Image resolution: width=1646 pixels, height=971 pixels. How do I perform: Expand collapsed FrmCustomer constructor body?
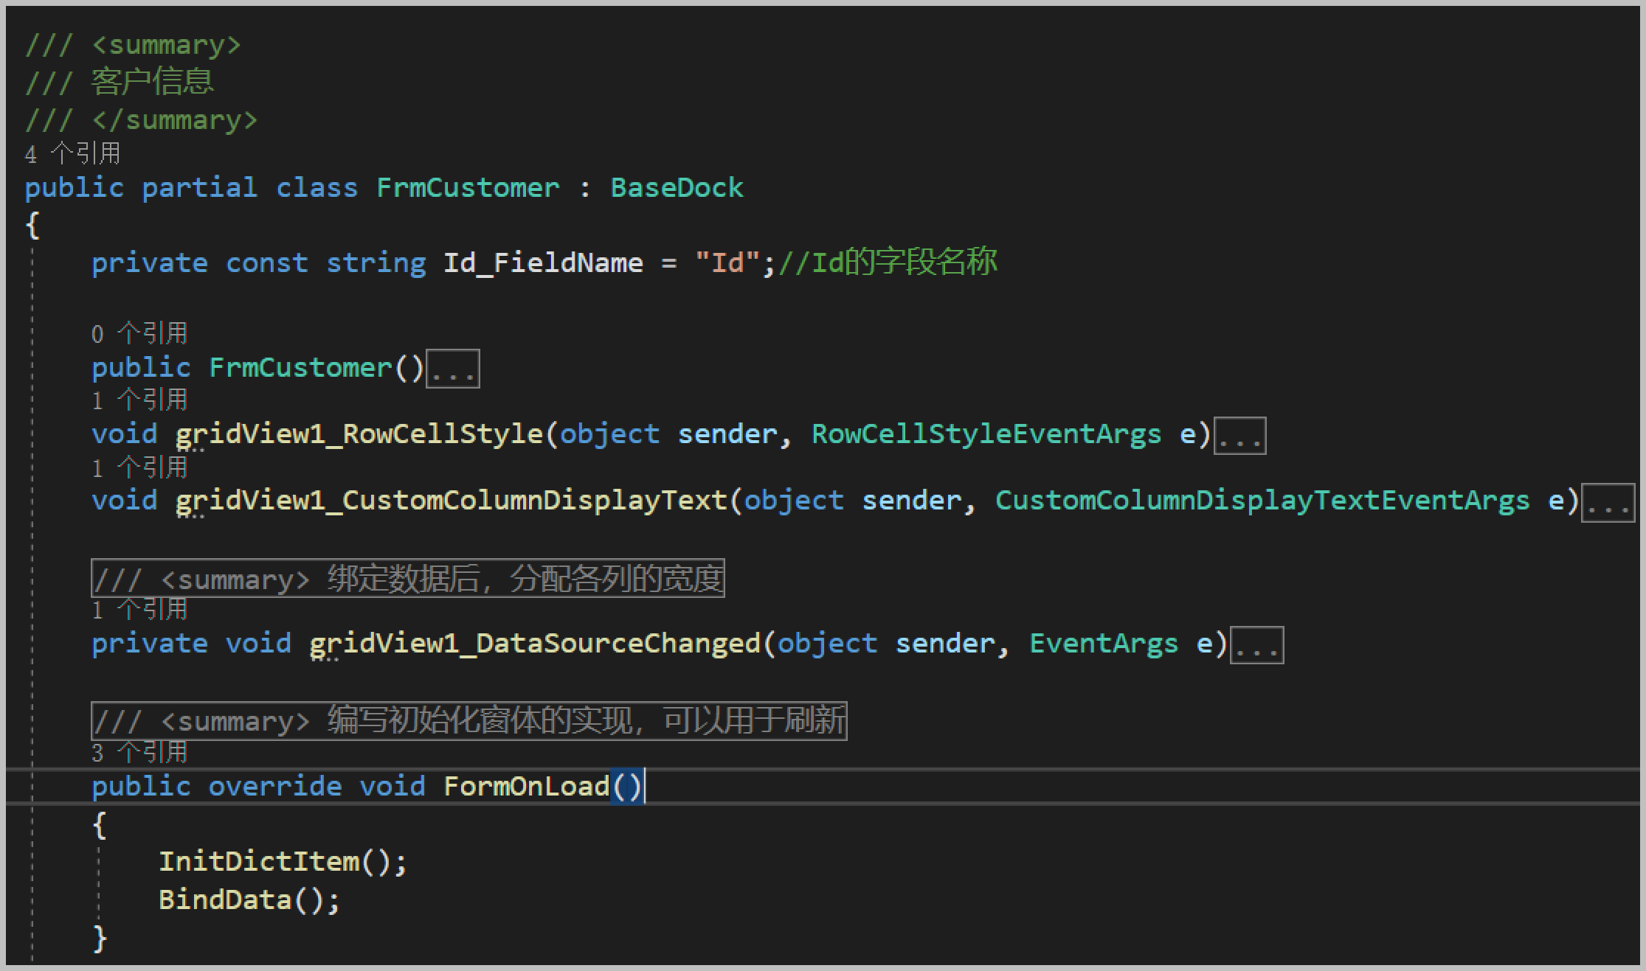tap(453, 369)
